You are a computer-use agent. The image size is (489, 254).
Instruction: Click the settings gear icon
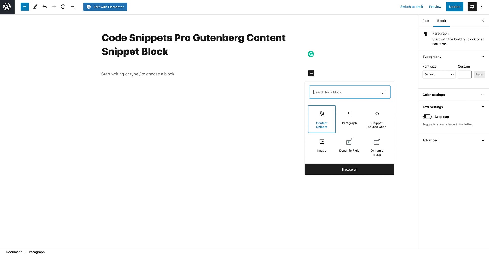472,7
